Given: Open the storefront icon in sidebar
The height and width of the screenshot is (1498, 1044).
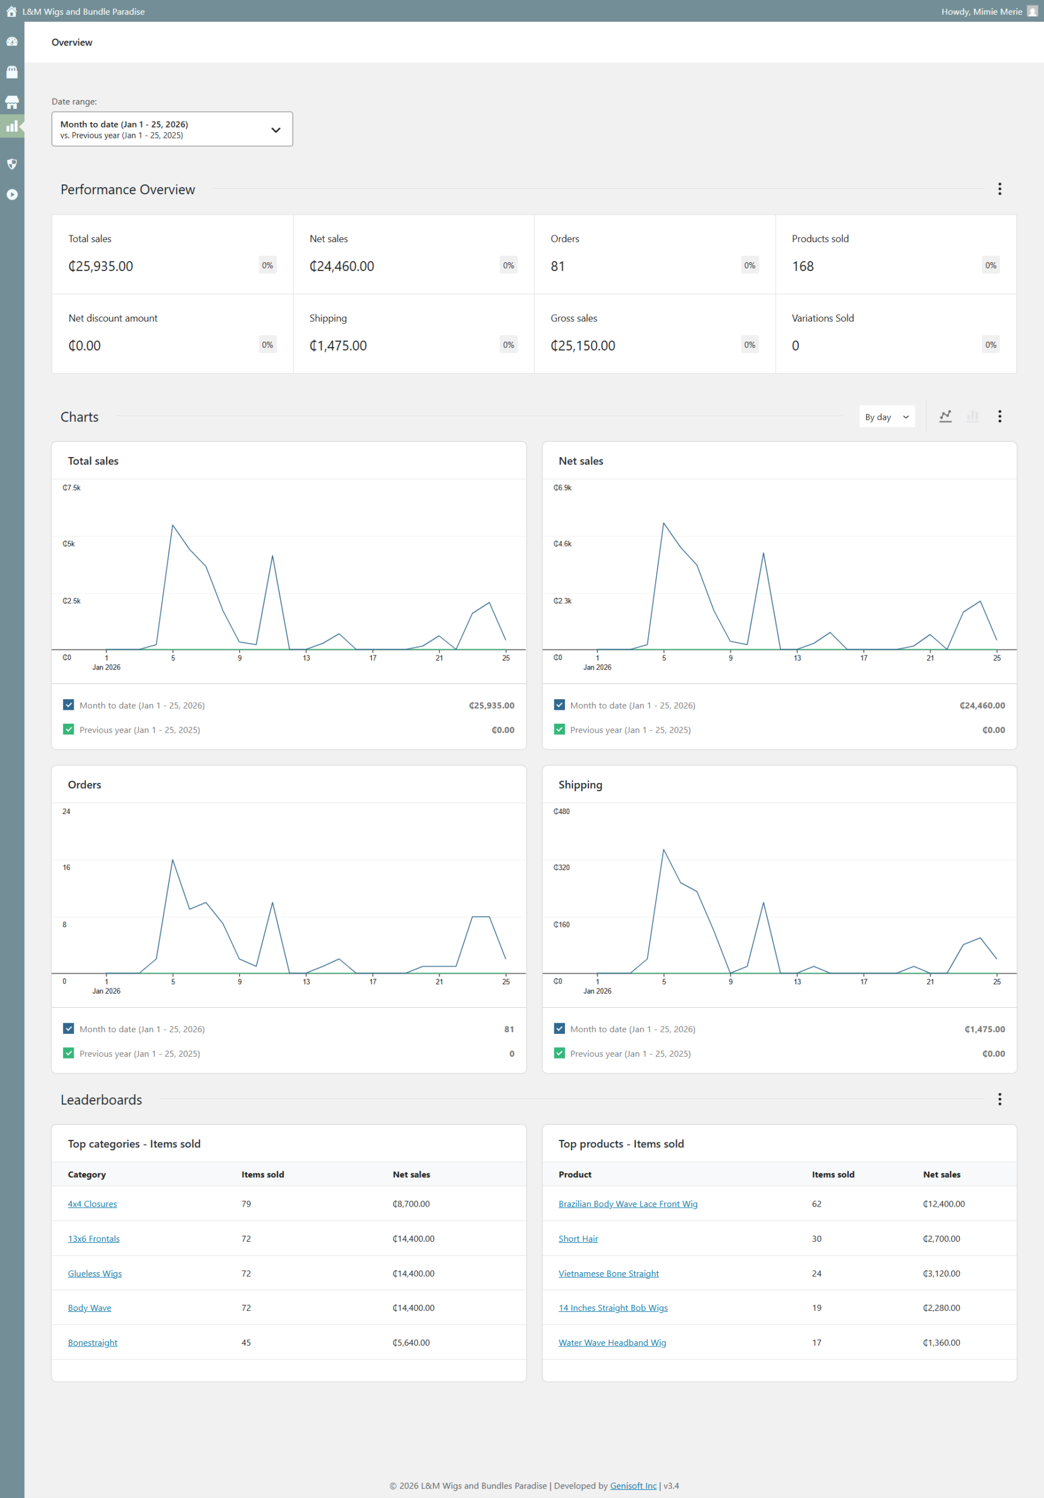Looking at the screenshot, I should [x=12, y=102].
